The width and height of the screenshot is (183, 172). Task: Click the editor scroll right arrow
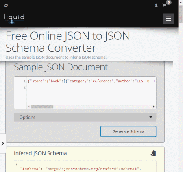point(154,107)
